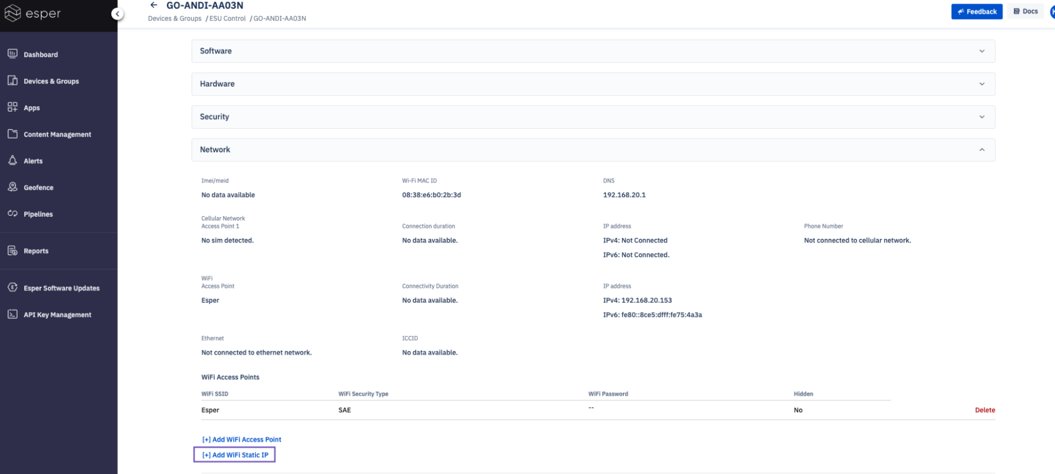Click the Apps grid icon
Image resolution: width=1055 pixels, height=474 pixels.
point(13,107)
